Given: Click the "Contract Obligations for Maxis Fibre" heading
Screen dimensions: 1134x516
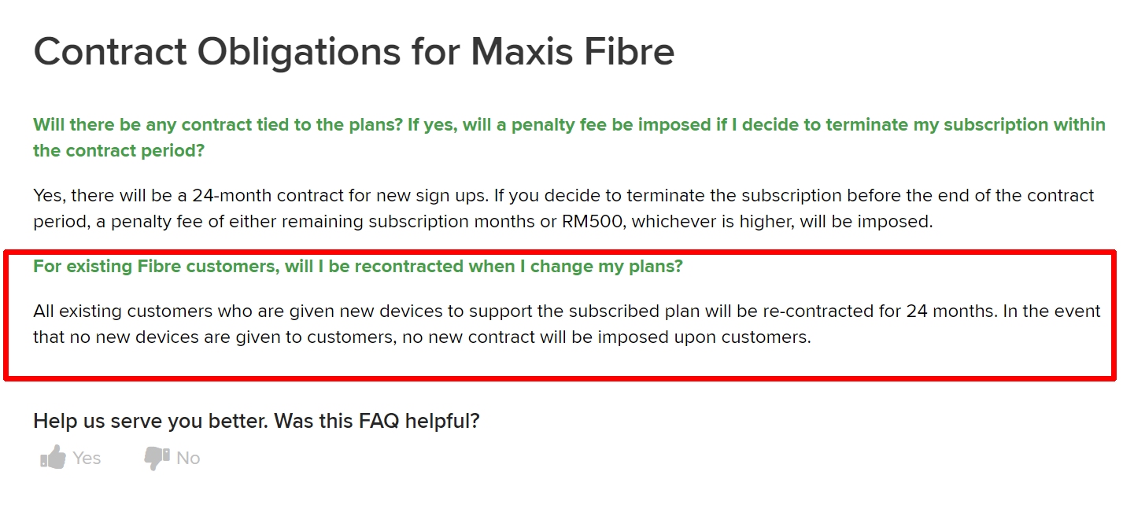Looking at the screenshot, I should pos(353,52).
